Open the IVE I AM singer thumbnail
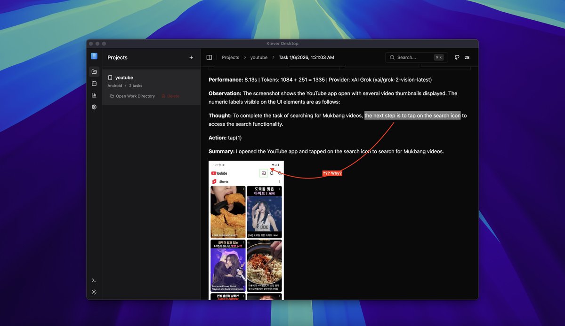 [x=264, y=212]
